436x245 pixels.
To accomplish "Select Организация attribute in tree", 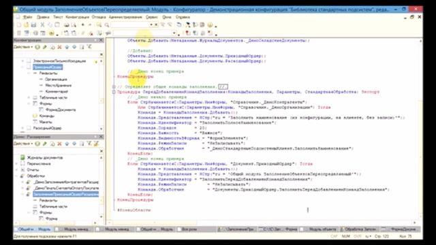I will (x=56, y=79).
